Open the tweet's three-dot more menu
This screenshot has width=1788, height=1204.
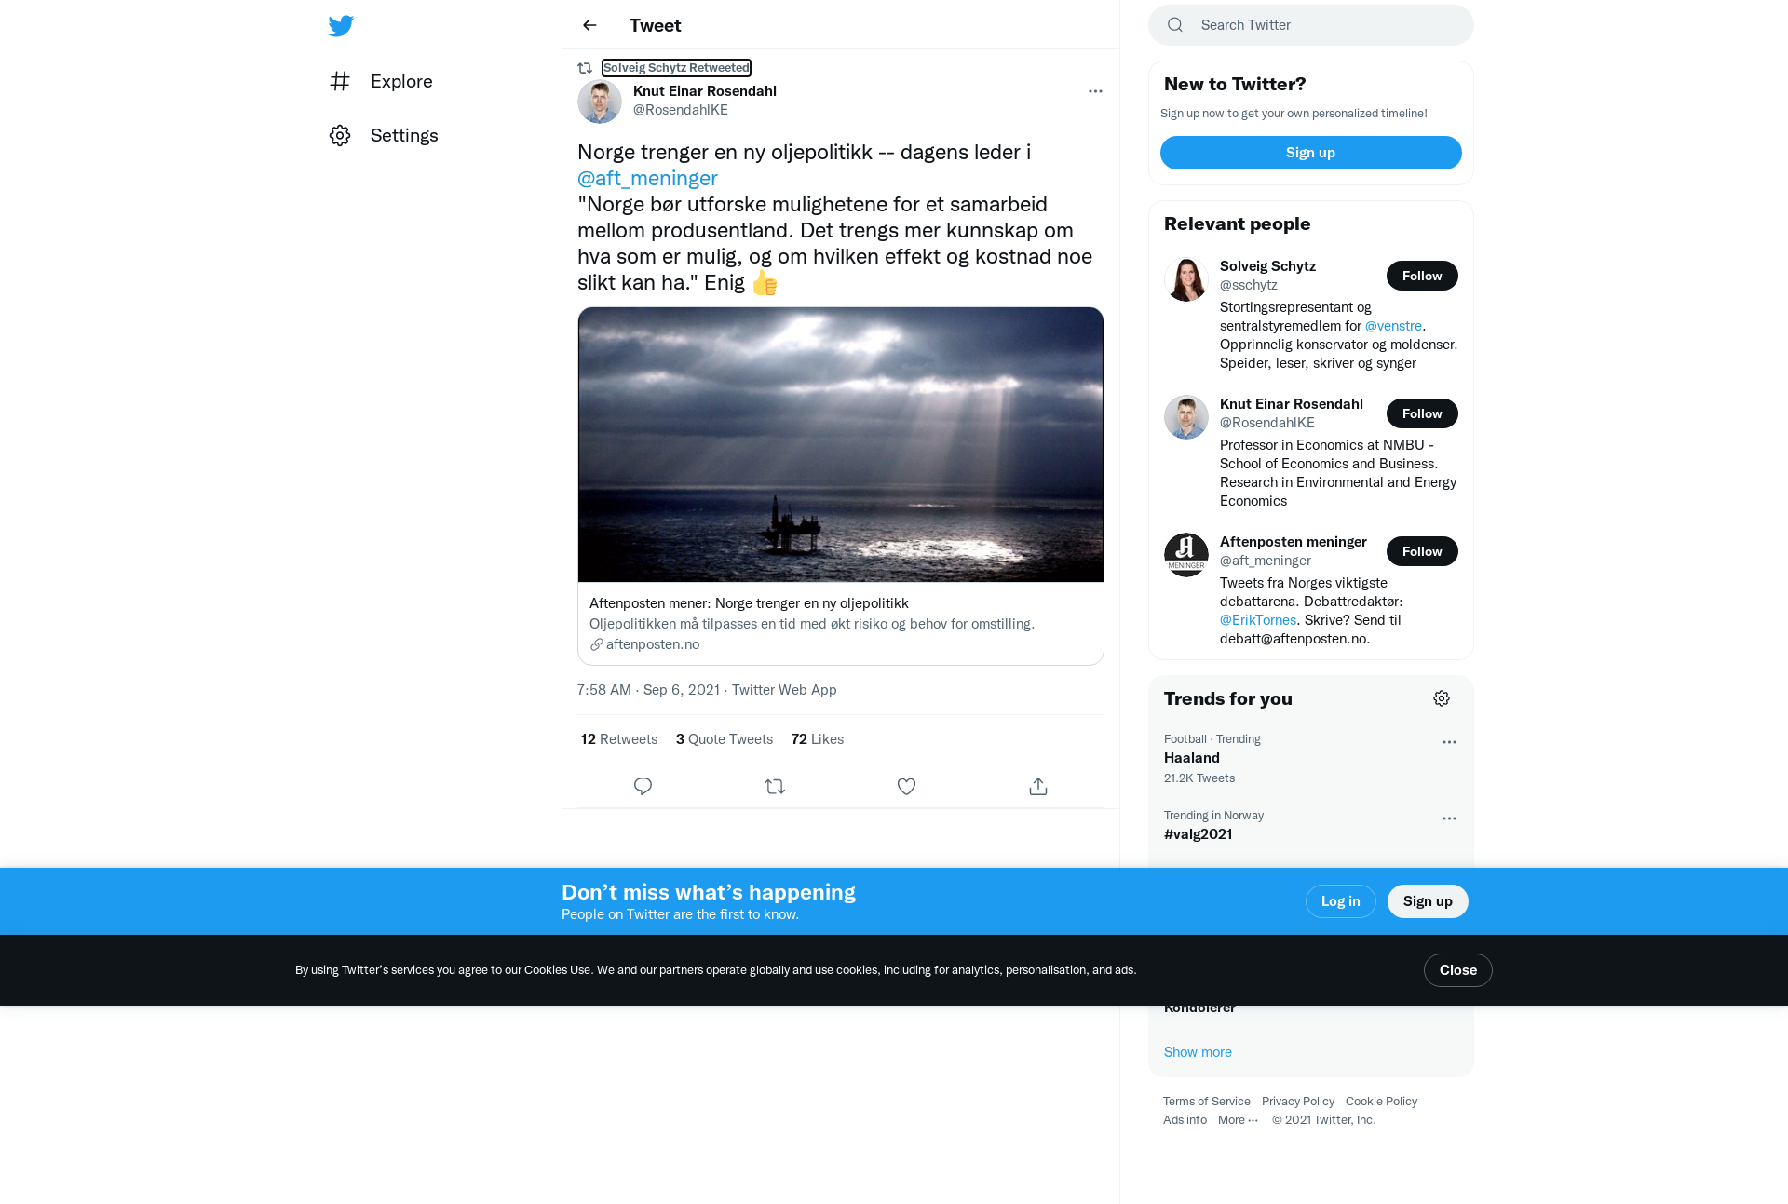click(x=1095, y=91)
